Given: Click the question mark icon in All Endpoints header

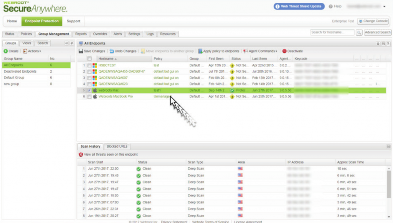Looking at the screenshot, I should point(388,44).
